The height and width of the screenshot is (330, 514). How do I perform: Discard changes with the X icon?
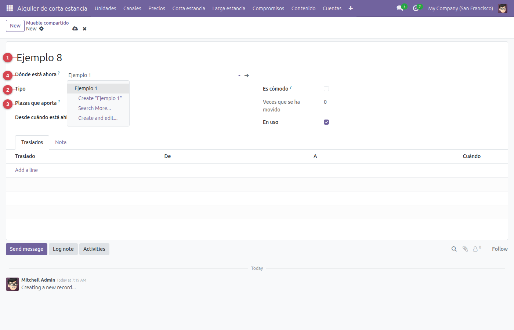tap(84, 29)
